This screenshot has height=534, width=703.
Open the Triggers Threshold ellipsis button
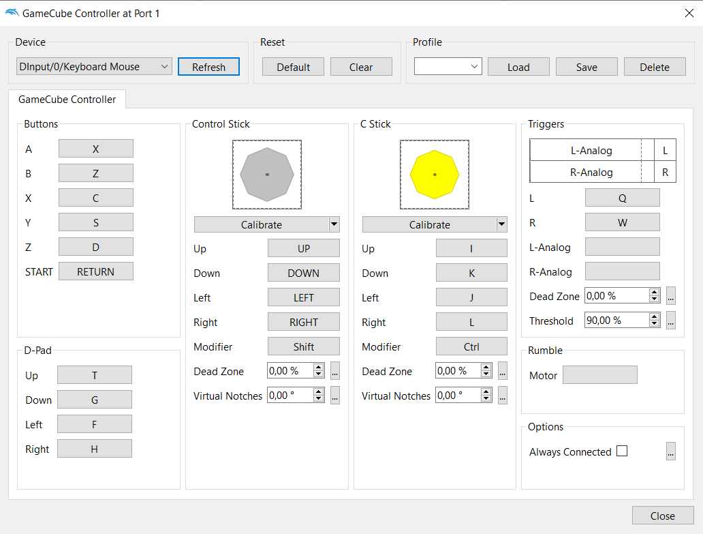pos(671,321)
